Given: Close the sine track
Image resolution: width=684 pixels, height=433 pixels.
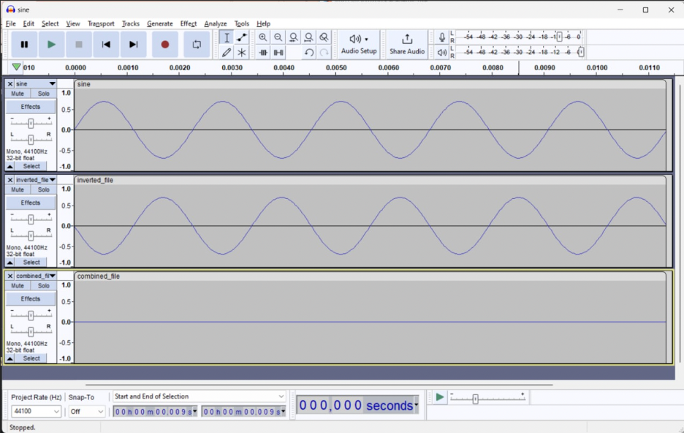Looking at the screenshot, I should click(10, 84).
